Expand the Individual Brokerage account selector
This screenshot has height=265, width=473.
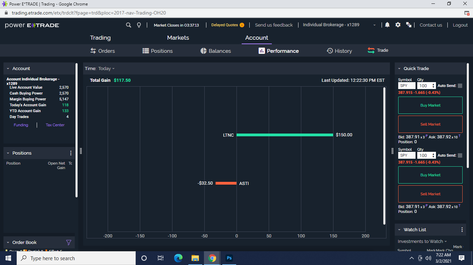click(x=374, y=25)
